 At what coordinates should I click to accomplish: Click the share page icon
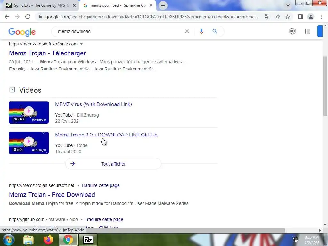click(277, 17)
